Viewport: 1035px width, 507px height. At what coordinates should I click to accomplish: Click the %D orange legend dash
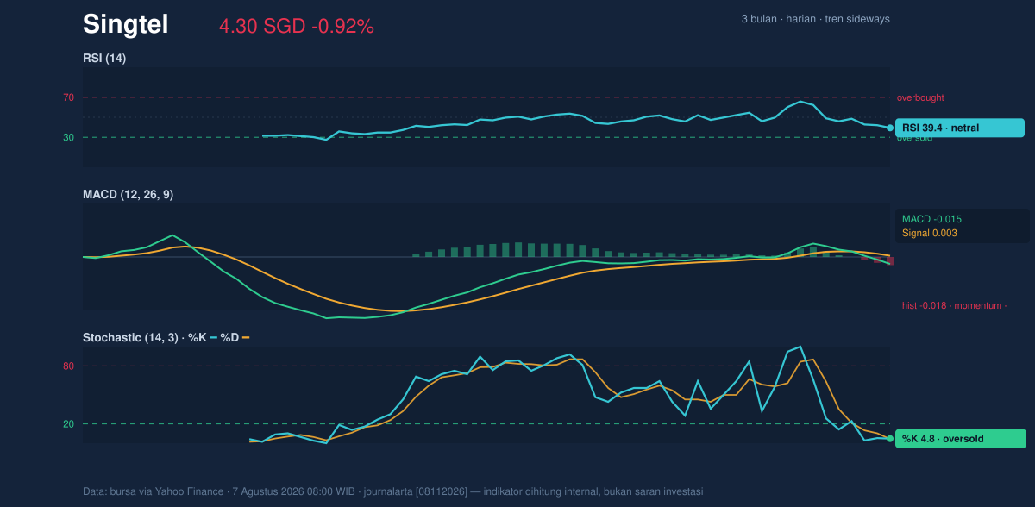pyautogui.click(x=246, y=337)
